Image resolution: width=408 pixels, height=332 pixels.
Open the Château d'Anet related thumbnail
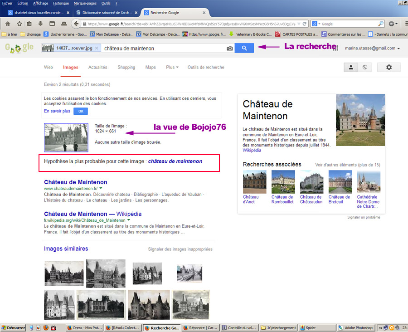coord(254,182)
